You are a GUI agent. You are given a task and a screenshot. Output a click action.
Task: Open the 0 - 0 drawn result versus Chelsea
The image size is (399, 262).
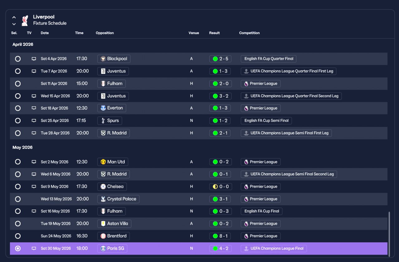[220, 187]
